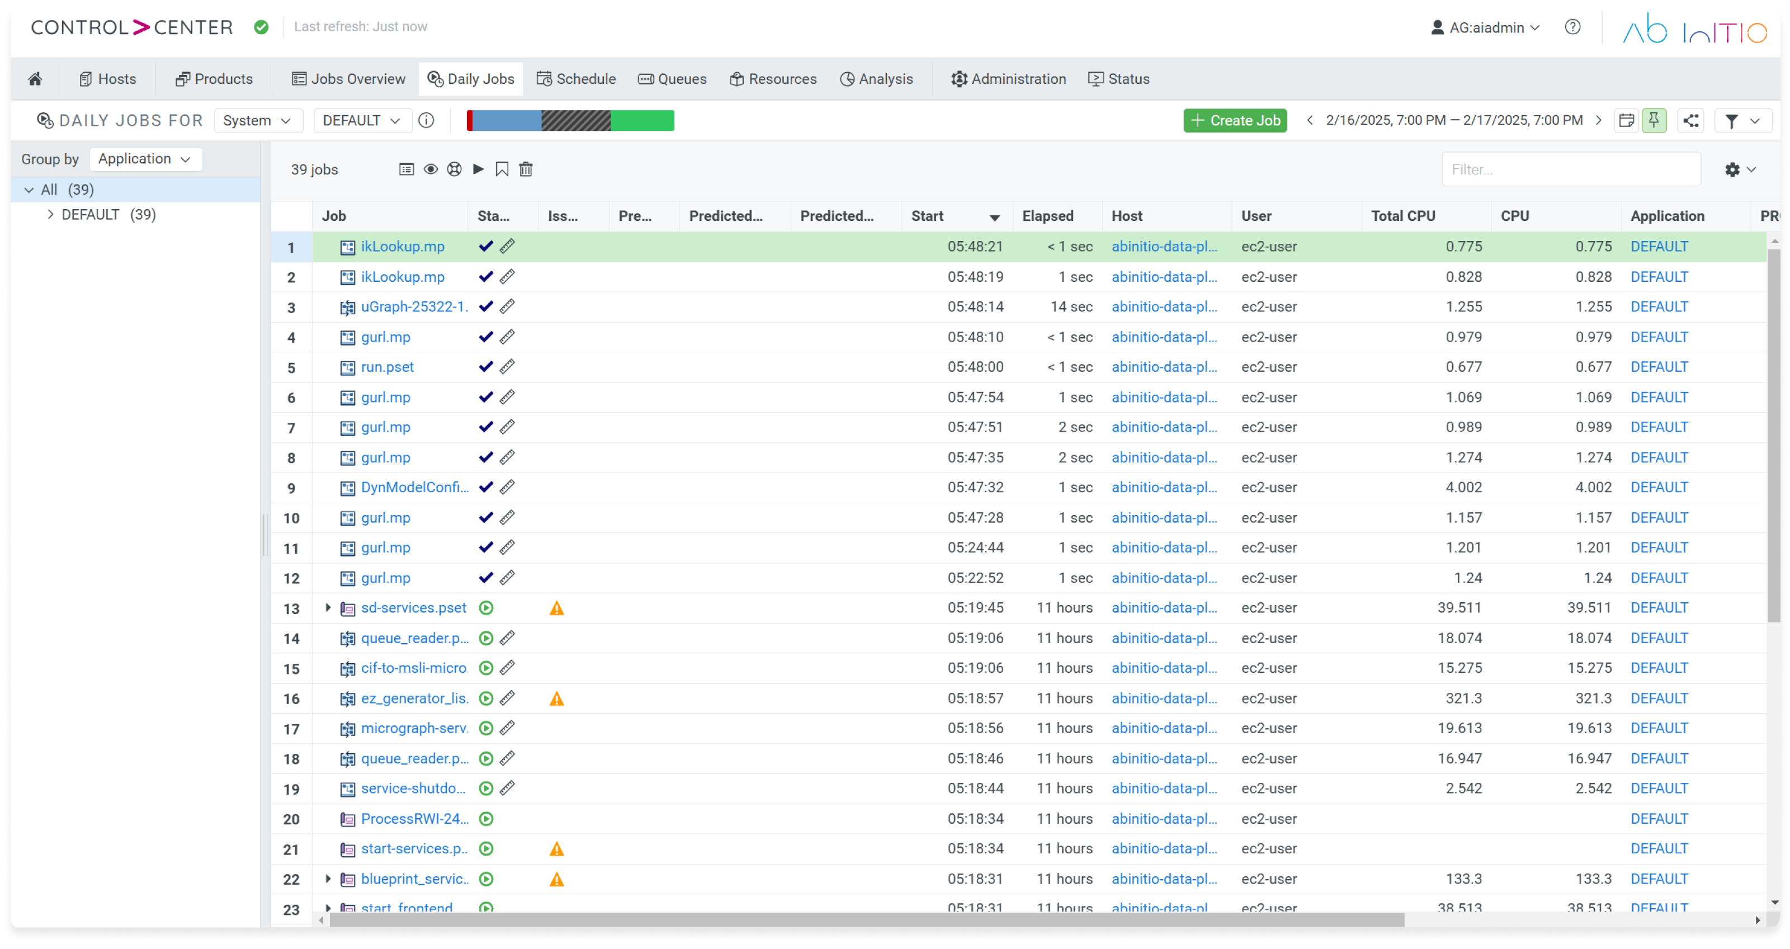The image size is (1790, 949).
Task: Open the System dropdown
Action: click(x=258, y=120)
